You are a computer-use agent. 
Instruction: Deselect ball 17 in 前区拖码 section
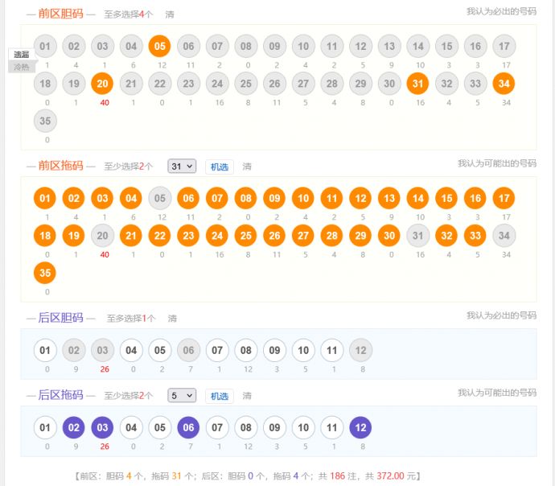[504, 198]
